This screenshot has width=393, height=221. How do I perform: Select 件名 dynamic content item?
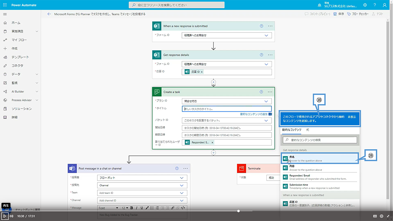coord(320,159)
